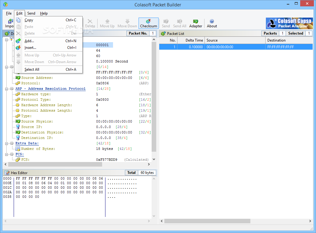Click the decode tree vertical scrollbar down arrow

154,159
